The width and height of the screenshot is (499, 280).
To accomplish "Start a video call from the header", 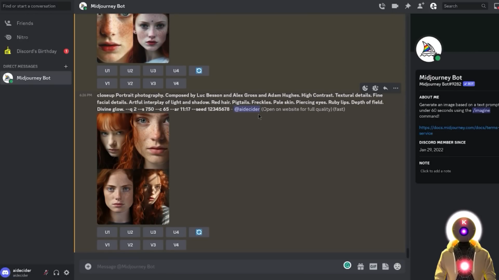I will pyautogui.click(x=395, y=6).
